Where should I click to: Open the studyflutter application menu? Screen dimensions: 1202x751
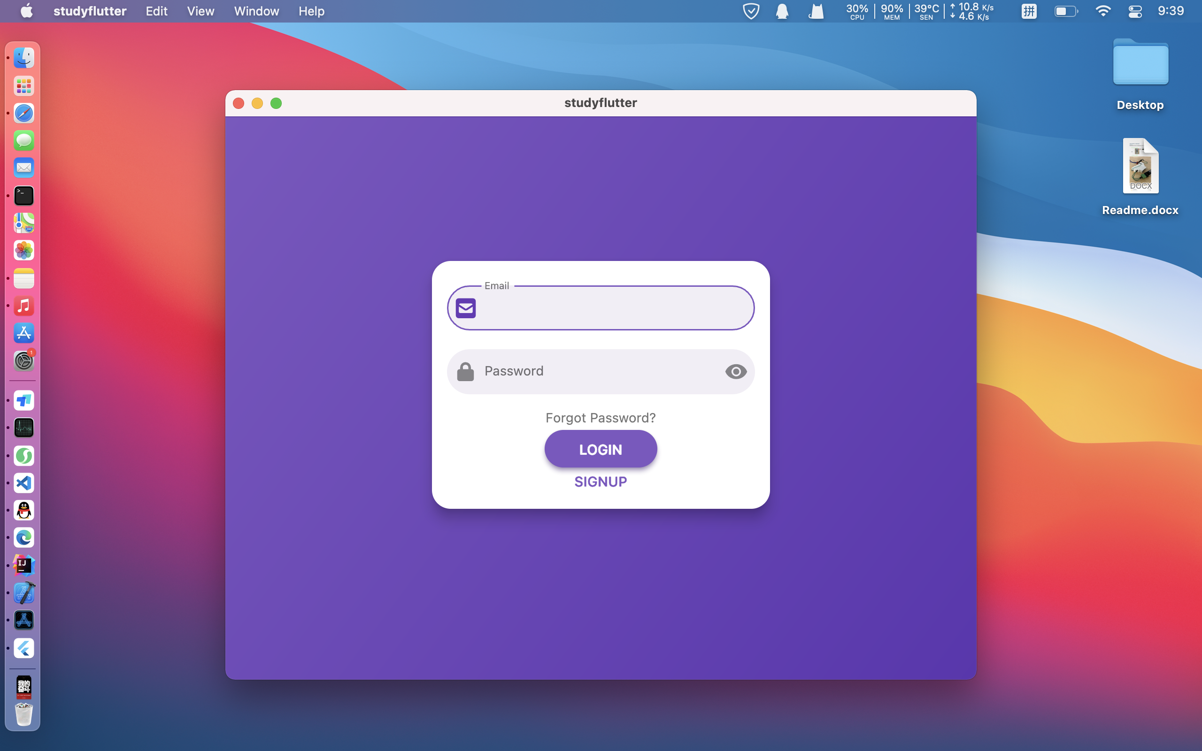pos(89,11)
